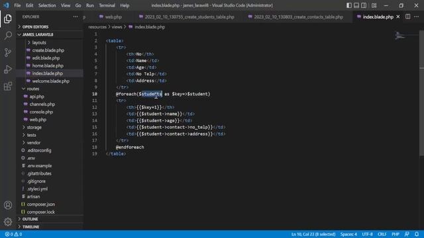Open api.php in routes folder

point(37,97)
